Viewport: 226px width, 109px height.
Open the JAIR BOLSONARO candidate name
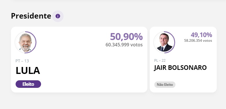click(x=180, y=68)
